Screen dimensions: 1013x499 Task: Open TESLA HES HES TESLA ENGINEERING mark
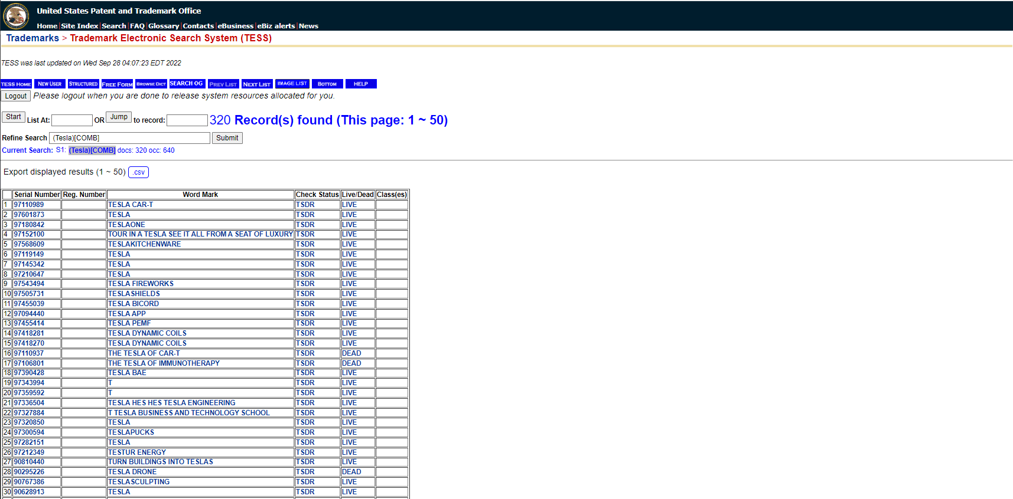[x=172, y=403]
